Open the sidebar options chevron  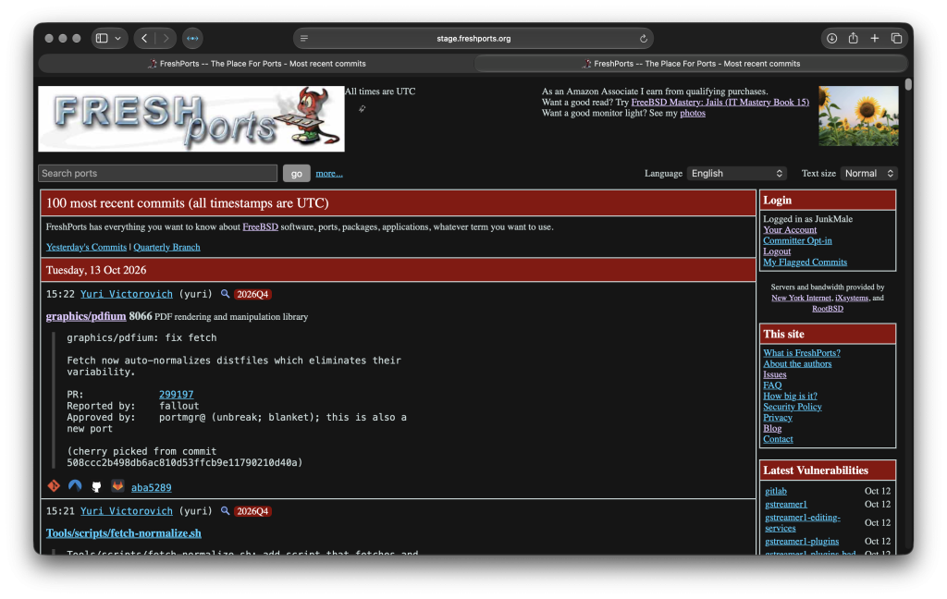point(117,38)
